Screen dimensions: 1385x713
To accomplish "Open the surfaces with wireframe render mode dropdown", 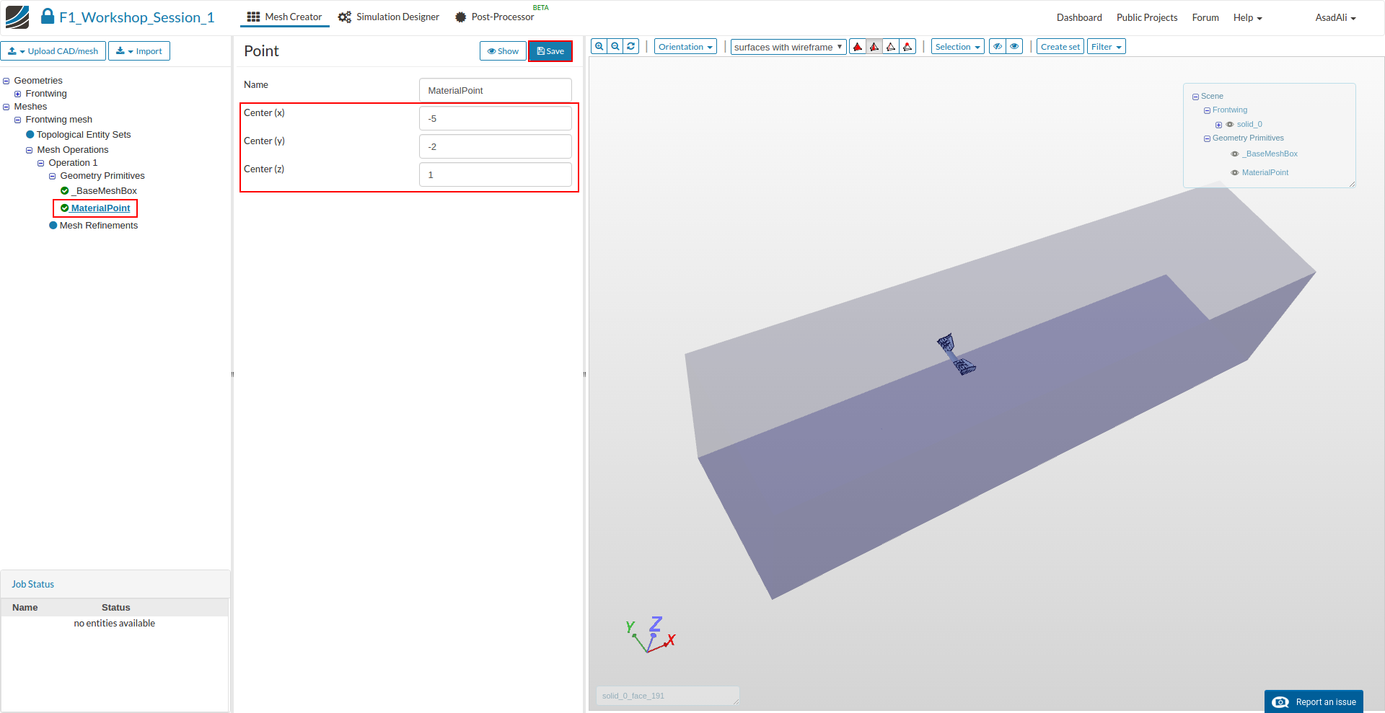I will [788, 47].
